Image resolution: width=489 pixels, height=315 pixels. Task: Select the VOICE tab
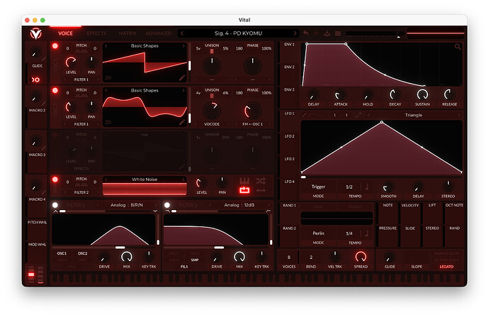[x=65, y=33]
